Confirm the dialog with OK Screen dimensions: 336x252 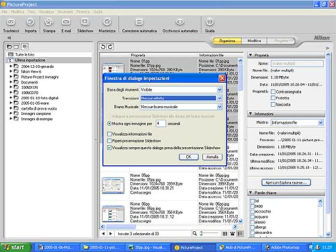click(x=189, y=157)
